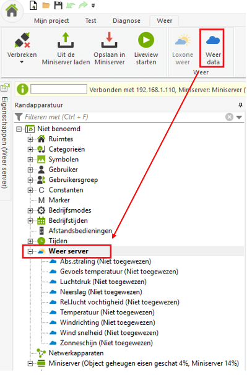The height and width of the screenshot is (375, 247).
Task: Click the green Home button
Action: [12, 11]
